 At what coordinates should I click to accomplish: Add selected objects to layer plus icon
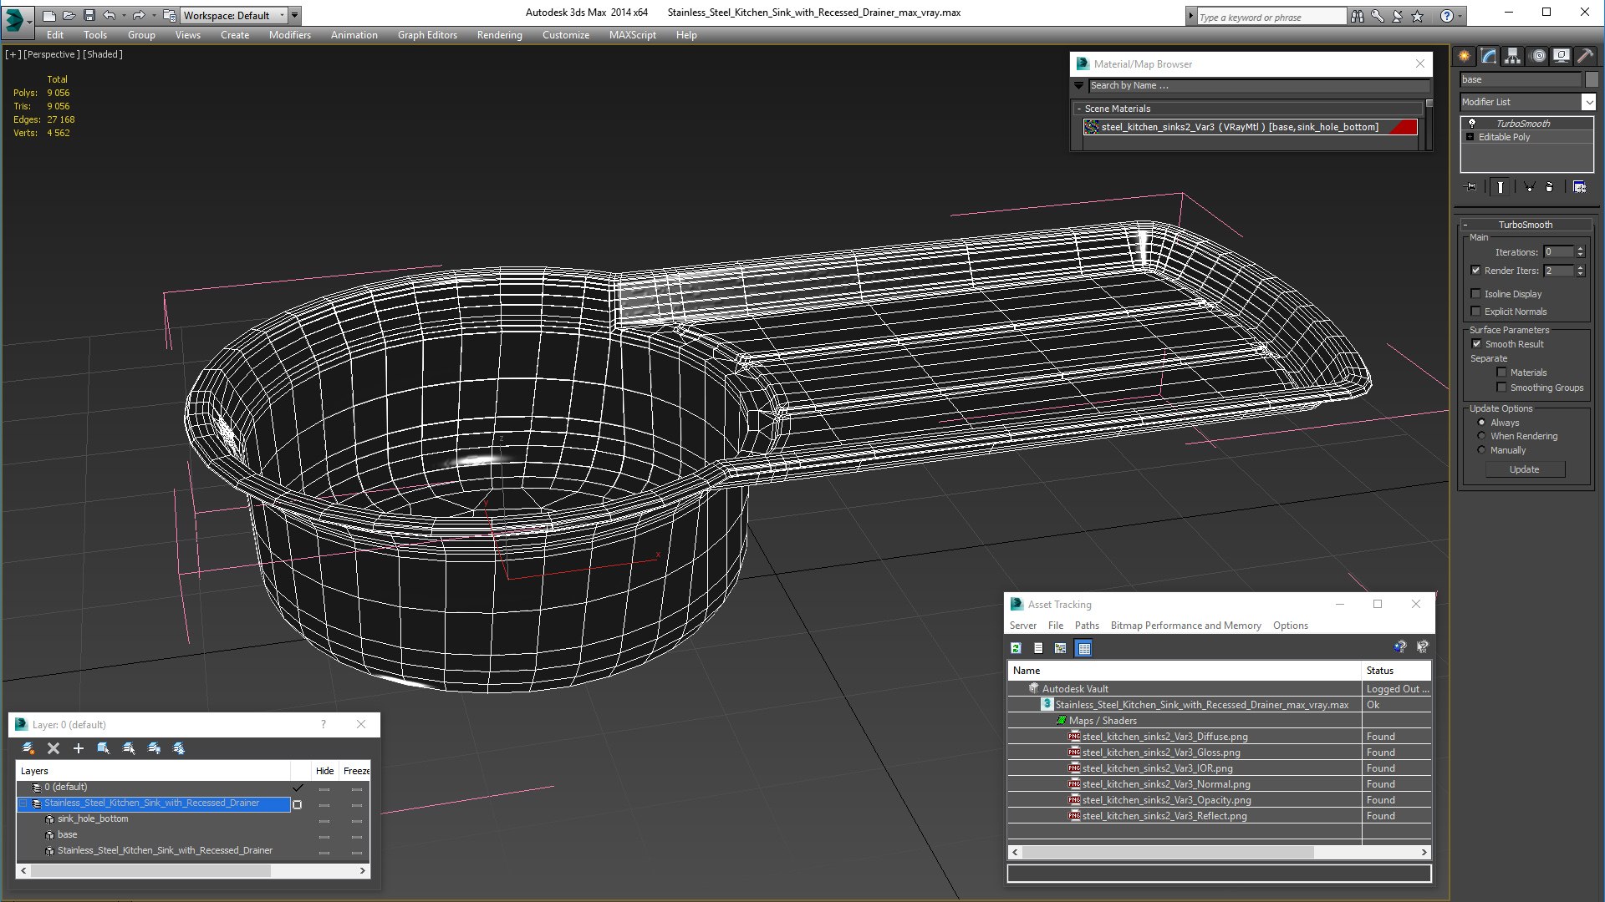click(x=79, y=748)
